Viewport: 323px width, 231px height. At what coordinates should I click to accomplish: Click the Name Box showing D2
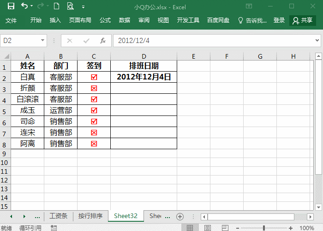pos(21,41)
